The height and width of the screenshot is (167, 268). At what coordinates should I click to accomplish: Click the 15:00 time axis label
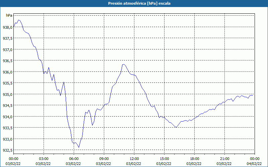click(x=164, y=159)
